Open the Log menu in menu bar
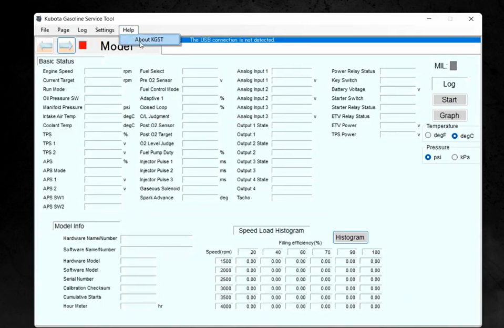 pos(82,30)
